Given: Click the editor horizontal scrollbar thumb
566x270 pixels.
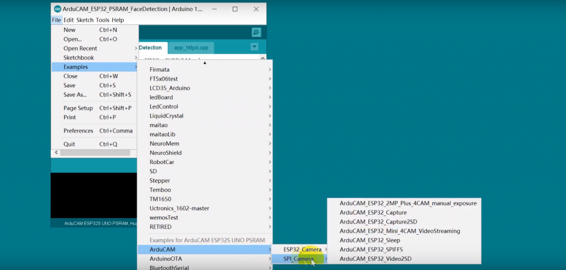Looking at the screenshot, I should (95, 153).
